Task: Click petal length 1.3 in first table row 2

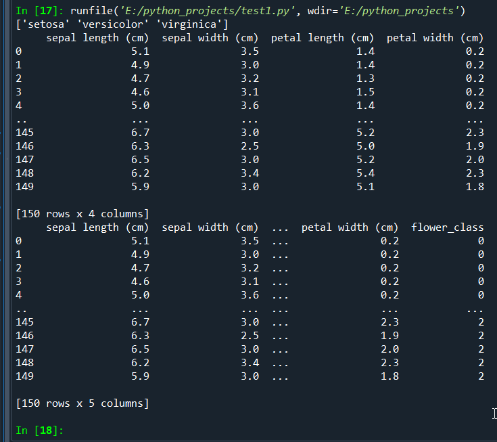Action: tap(365, 79)
